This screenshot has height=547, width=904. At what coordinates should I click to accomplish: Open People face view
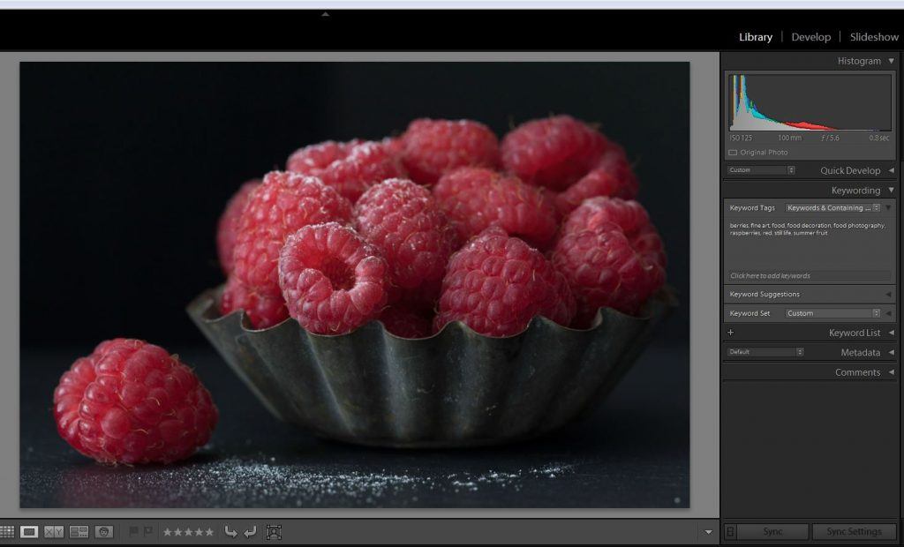click(x=104, y=532)
